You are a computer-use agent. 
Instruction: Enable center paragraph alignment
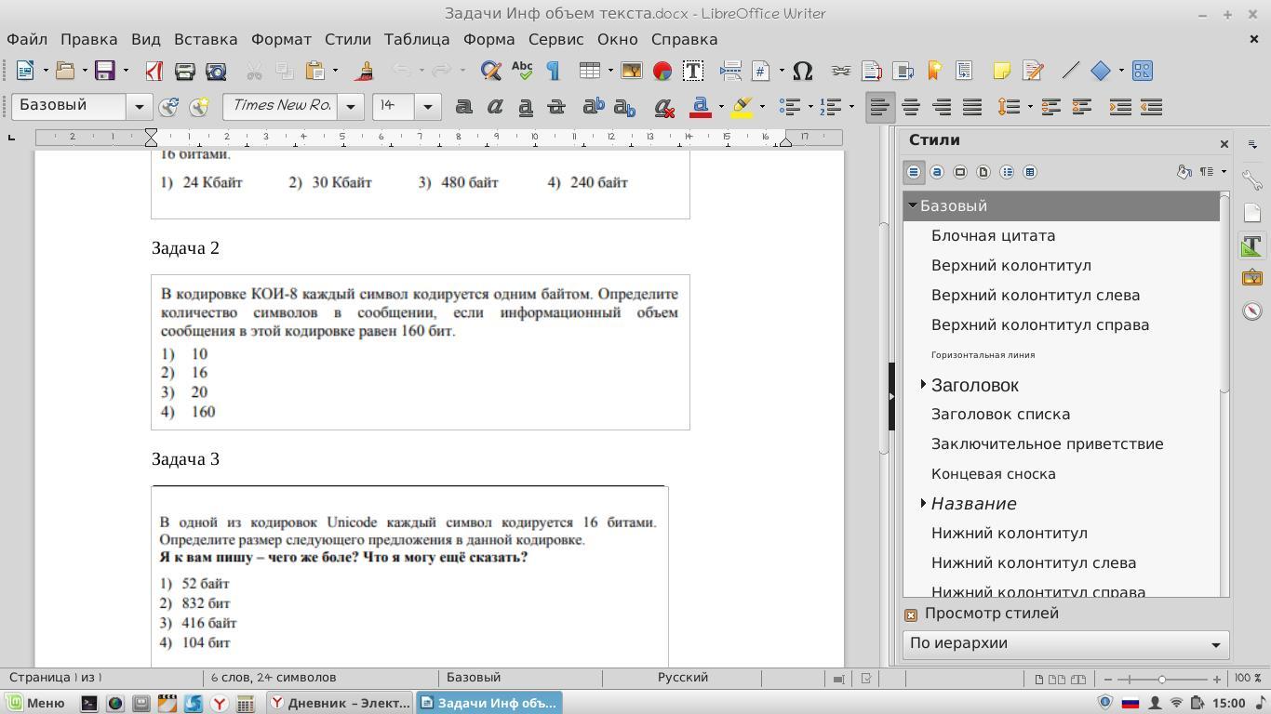910,107
